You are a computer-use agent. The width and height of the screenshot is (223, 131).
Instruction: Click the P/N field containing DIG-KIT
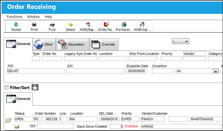tap(36, 71)
